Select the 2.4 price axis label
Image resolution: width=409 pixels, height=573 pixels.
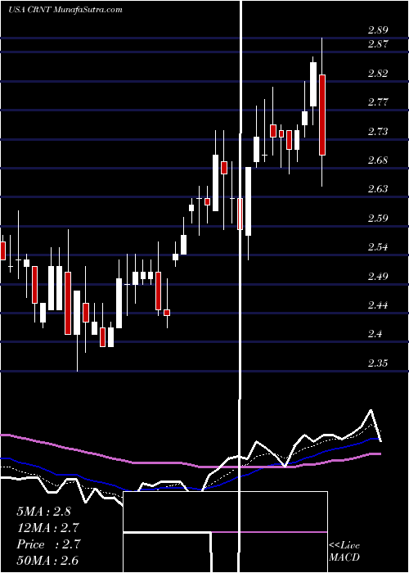[375, 334]
